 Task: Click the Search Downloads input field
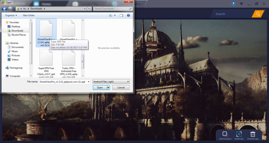[x=112, y=8]
